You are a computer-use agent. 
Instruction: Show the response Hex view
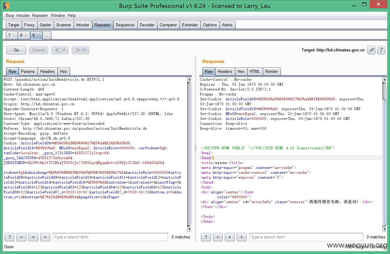(241, 71)
